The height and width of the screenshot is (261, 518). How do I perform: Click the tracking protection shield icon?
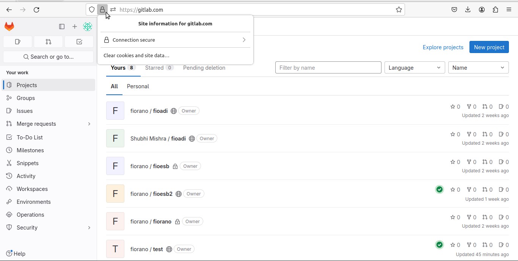(x=92, y=10)
